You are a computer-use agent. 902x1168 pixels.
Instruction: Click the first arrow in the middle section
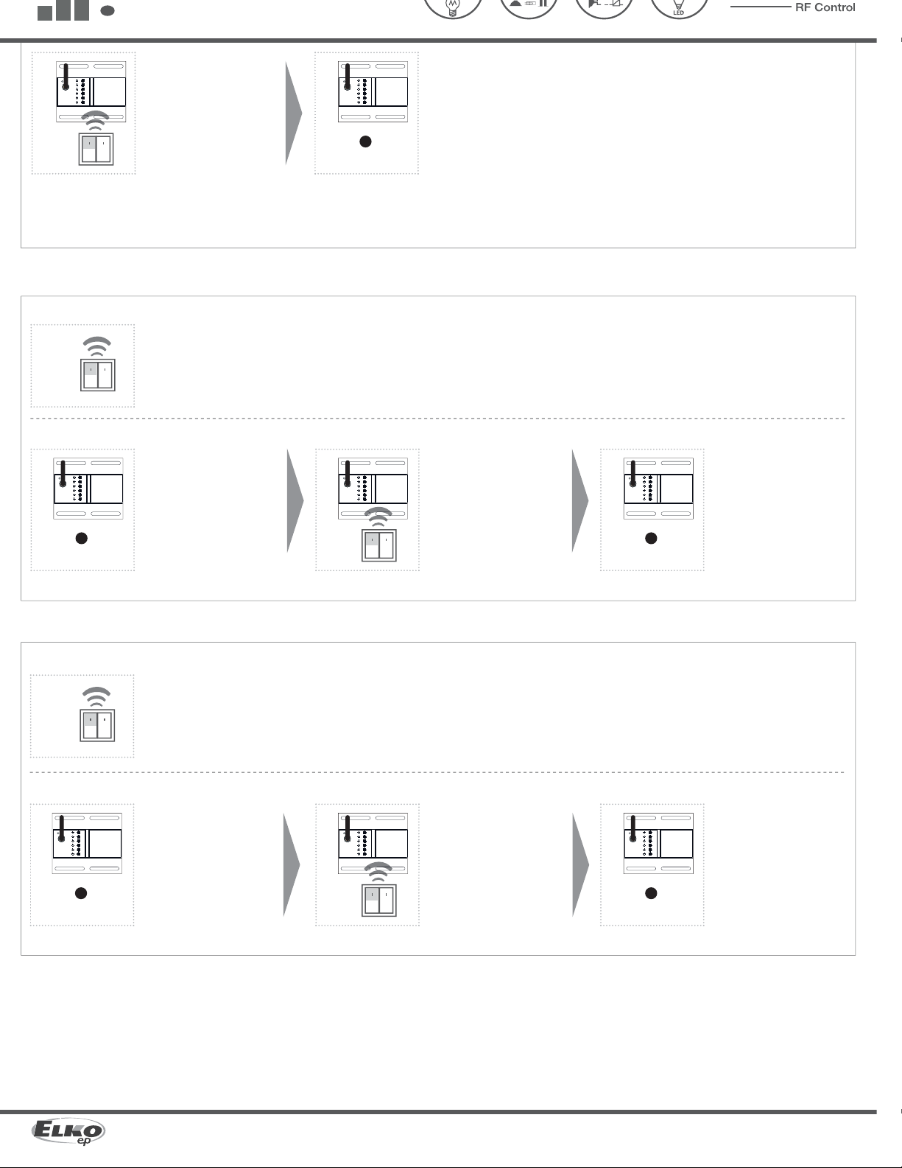[x=295, y=501]
